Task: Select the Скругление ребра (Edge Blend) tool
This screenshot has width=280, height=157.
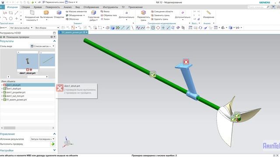Action: (x=93, y=16)
